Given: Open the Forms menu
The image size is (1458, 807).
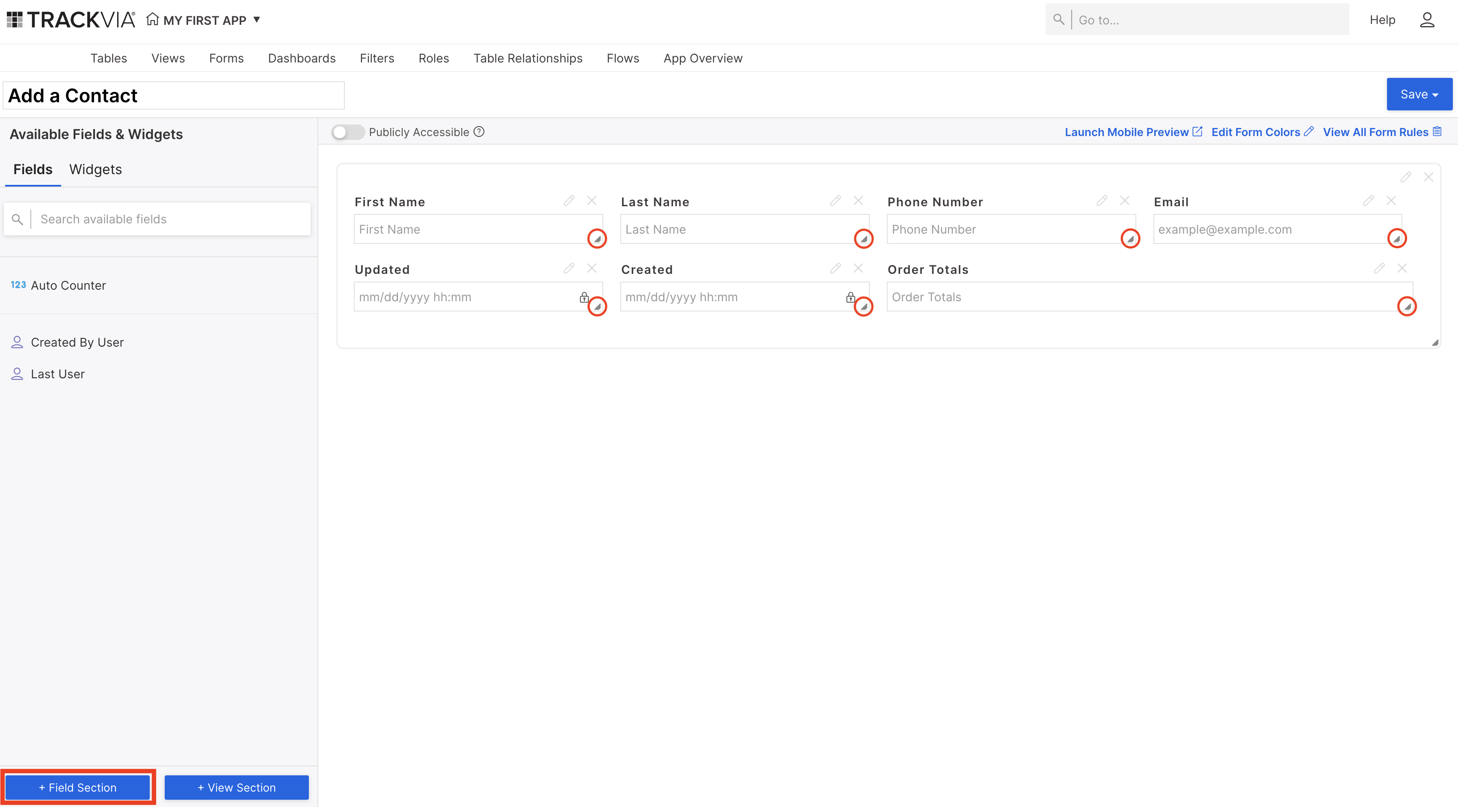Looking at the screenshot, I should tap(226, 58).
